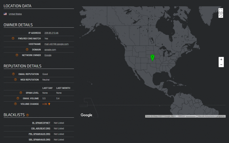Click the green location marker pin
Image resolution: width=229 pixels, height=143 pixels.
pos(152,58)
